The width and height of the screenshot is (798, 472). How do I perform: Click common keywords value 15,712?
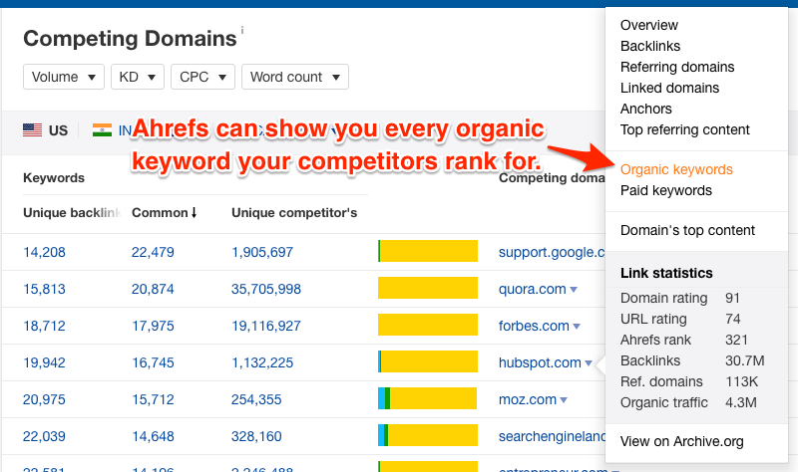153,399
